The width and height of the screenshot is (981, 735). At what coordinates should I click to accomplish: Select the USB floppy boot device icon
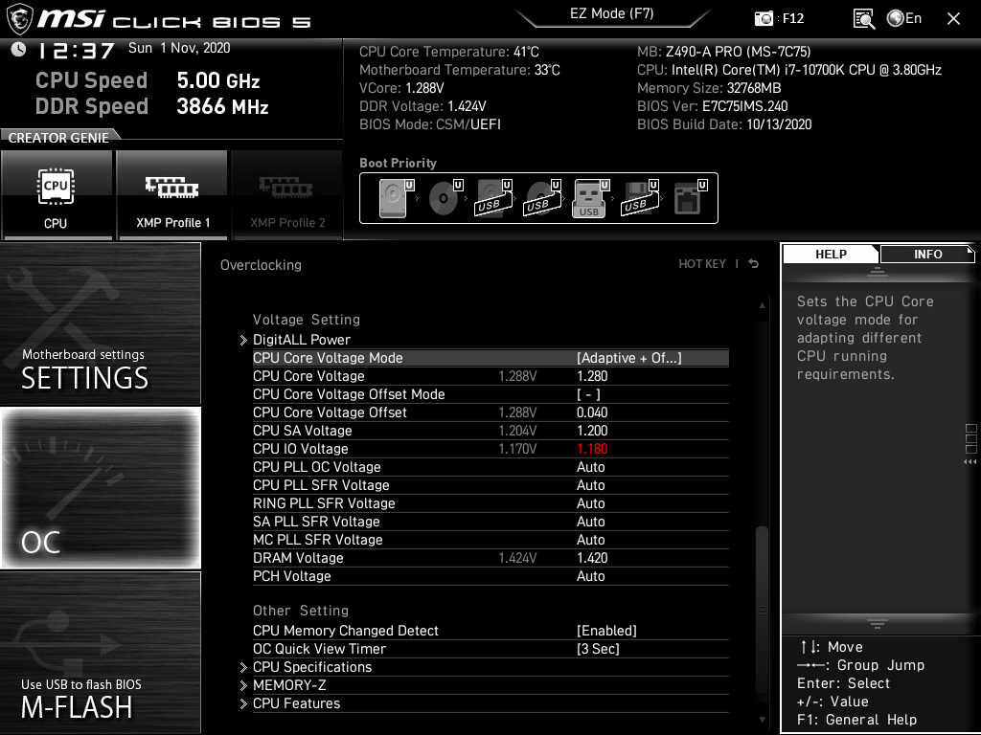(x=639, y=197)
